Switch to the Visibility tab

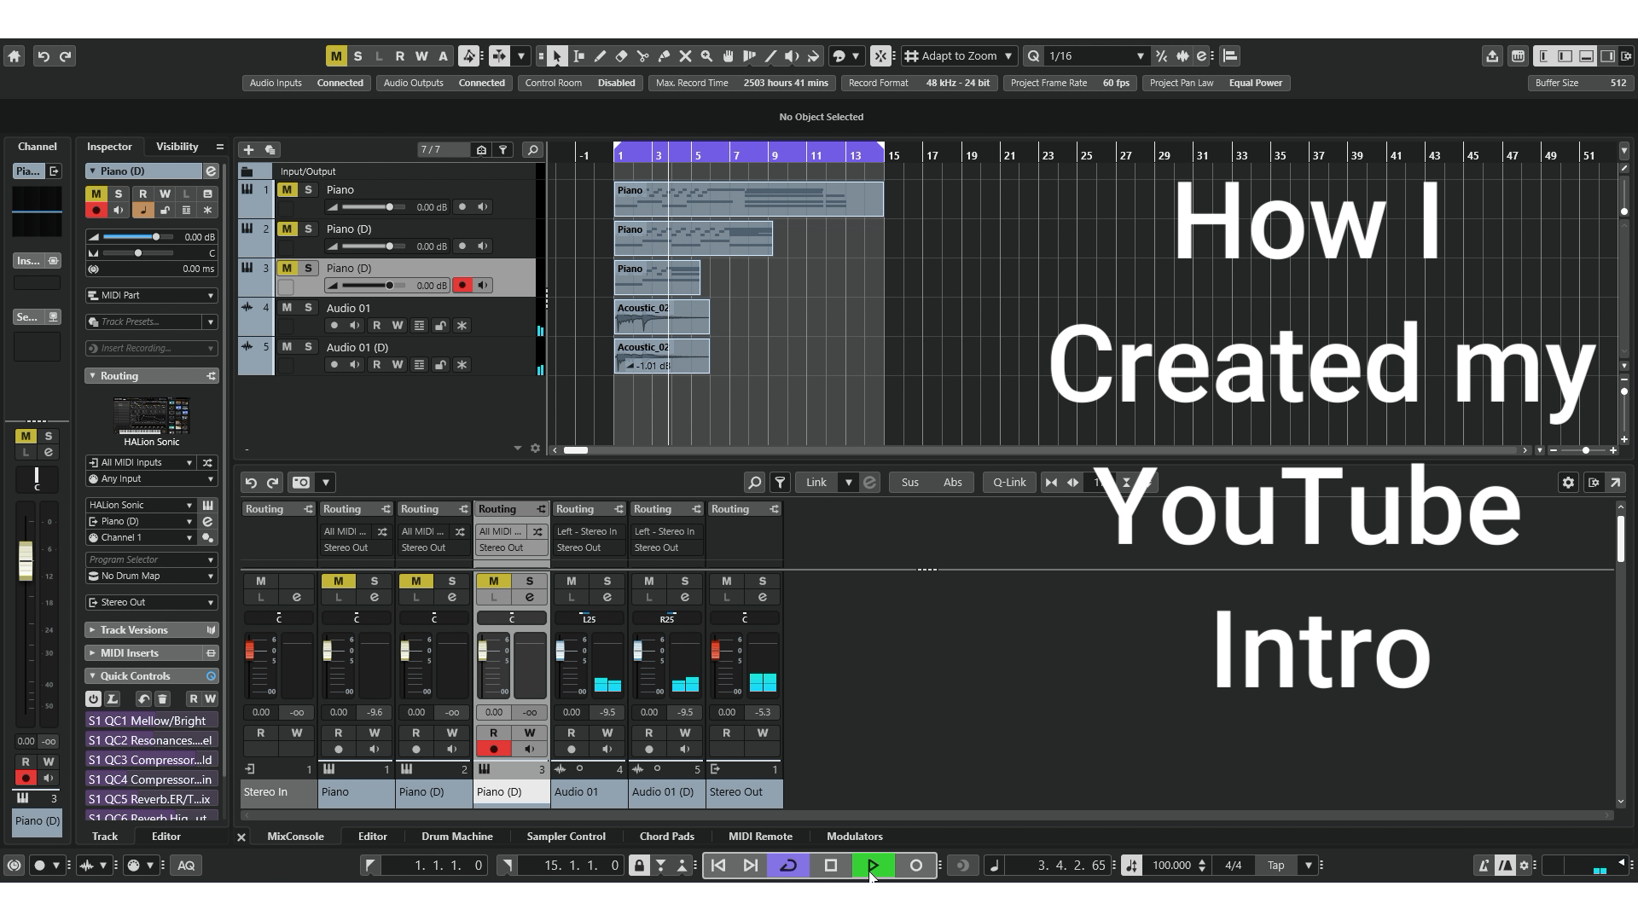click(x=177, y=147)
